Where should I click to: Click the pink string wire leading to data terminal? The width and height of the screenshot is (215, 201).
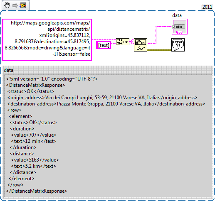click(156, 34)
